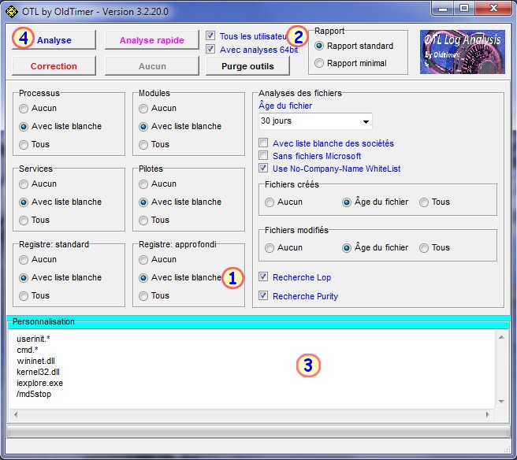Click the cmd.* line
The width and height of the screenshot is (517, 460).
tap(28, 350)
